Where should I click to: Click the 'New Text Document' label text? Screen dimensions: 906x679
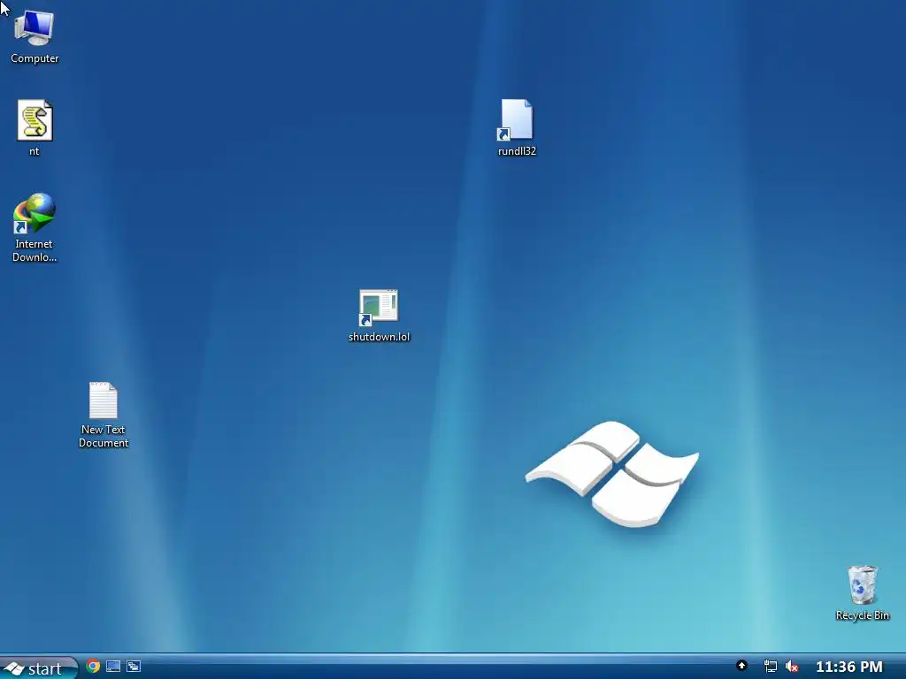coord(104,436)
